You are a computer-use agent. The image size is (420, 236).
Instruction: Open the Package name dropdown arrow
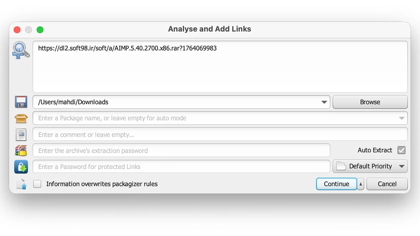[402, 118]
